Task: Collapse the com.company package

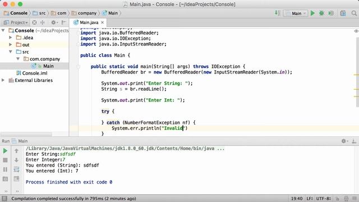Action: pyautogui.click(x=18, y=59)
